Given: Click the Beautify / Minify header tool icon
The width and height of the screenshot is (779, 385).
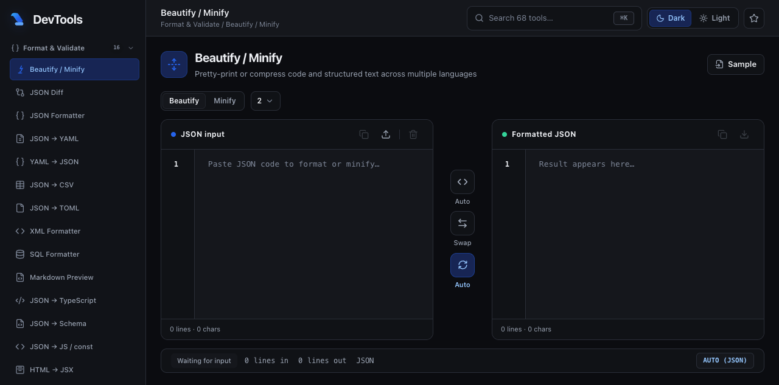Looking at the screenshot, I should [174, 64].
